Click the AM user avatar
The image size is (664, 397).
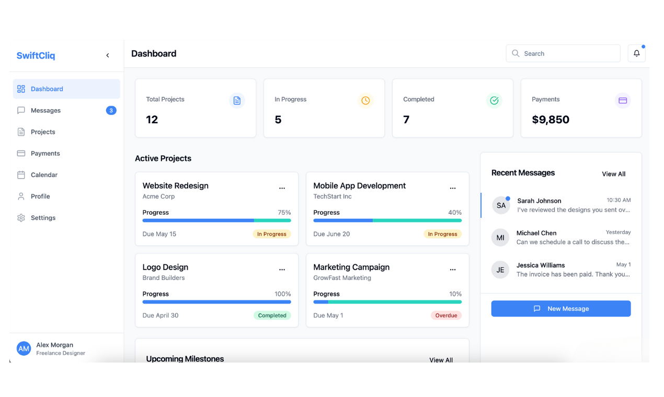(x=24, y=348)
